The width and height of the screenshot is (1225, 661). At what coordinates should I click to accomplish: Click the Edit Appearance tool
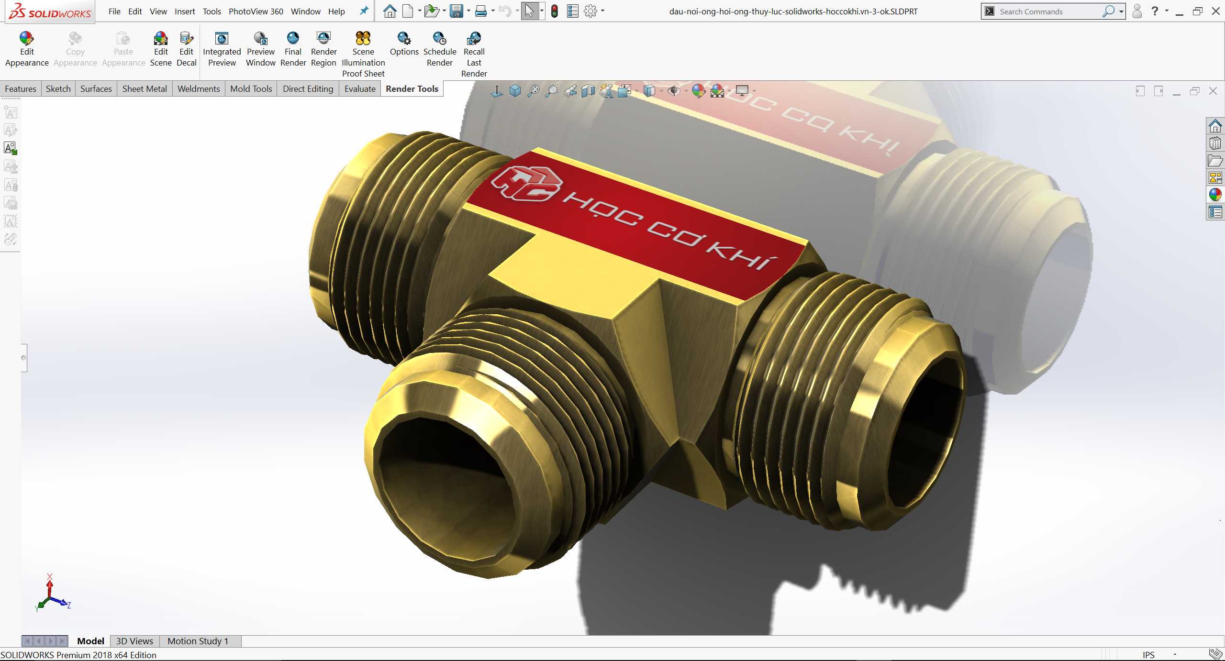pyautogui.click(x=27, y=50)
